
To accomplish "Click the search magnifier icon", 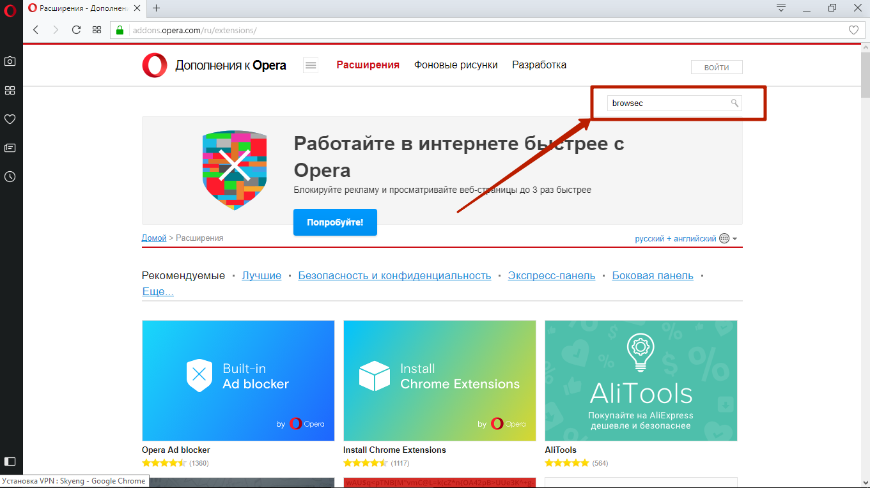I will point(735,103).
